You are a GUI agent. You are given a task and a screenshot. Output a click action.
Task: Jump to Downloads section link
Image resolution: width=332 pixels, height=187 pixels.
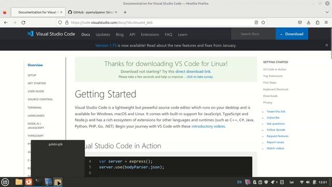click(270, 96)
